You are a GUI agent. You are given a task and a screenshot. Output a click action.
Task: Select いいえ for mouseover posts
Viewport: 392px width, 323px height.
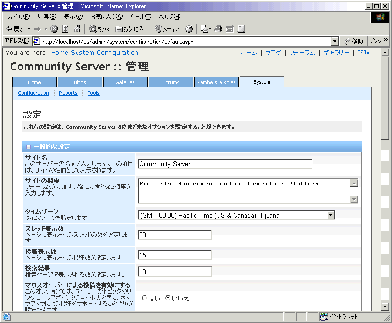[168, 298]
